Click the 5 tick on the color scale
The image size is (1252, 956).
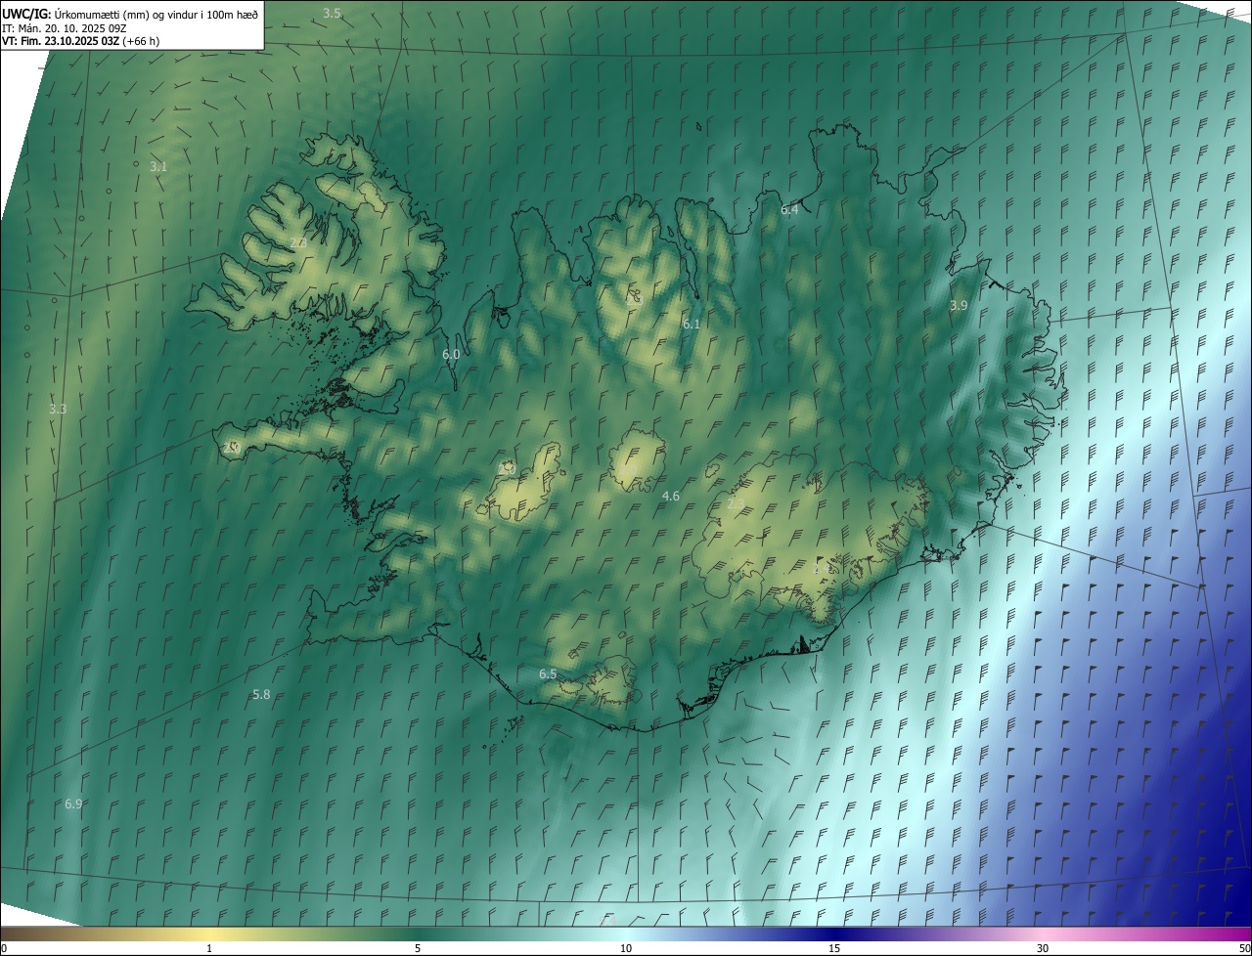coord(418,948)
